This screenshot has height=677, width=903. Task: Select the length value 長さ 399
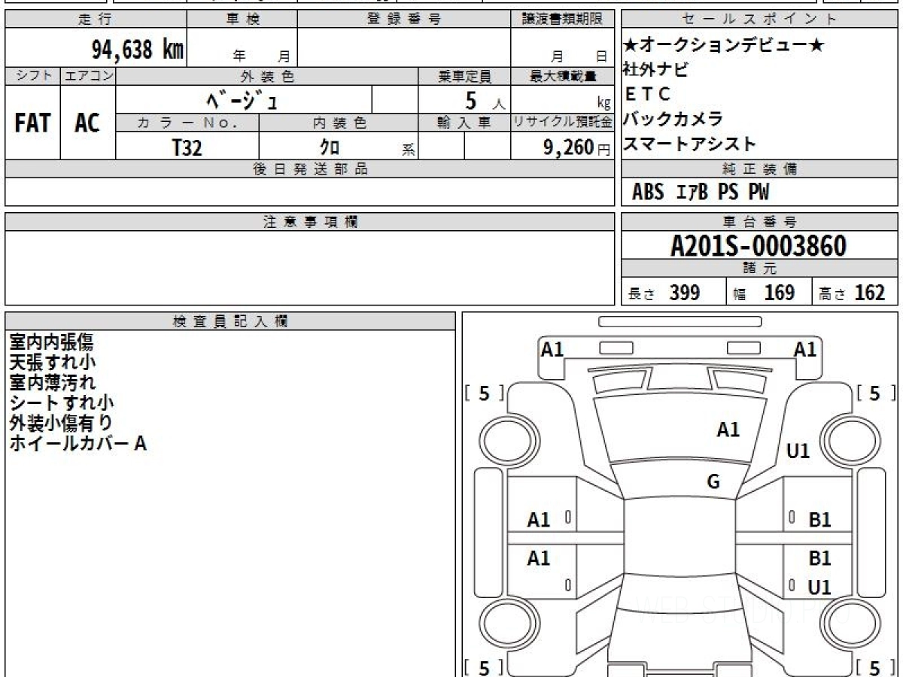click(x=664, y=293)
